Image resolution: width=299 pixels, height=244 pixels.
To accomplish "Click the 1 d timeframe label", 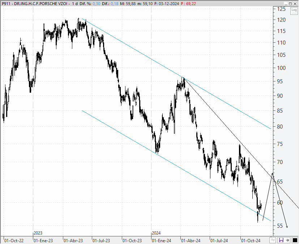I will click(75, 4).
